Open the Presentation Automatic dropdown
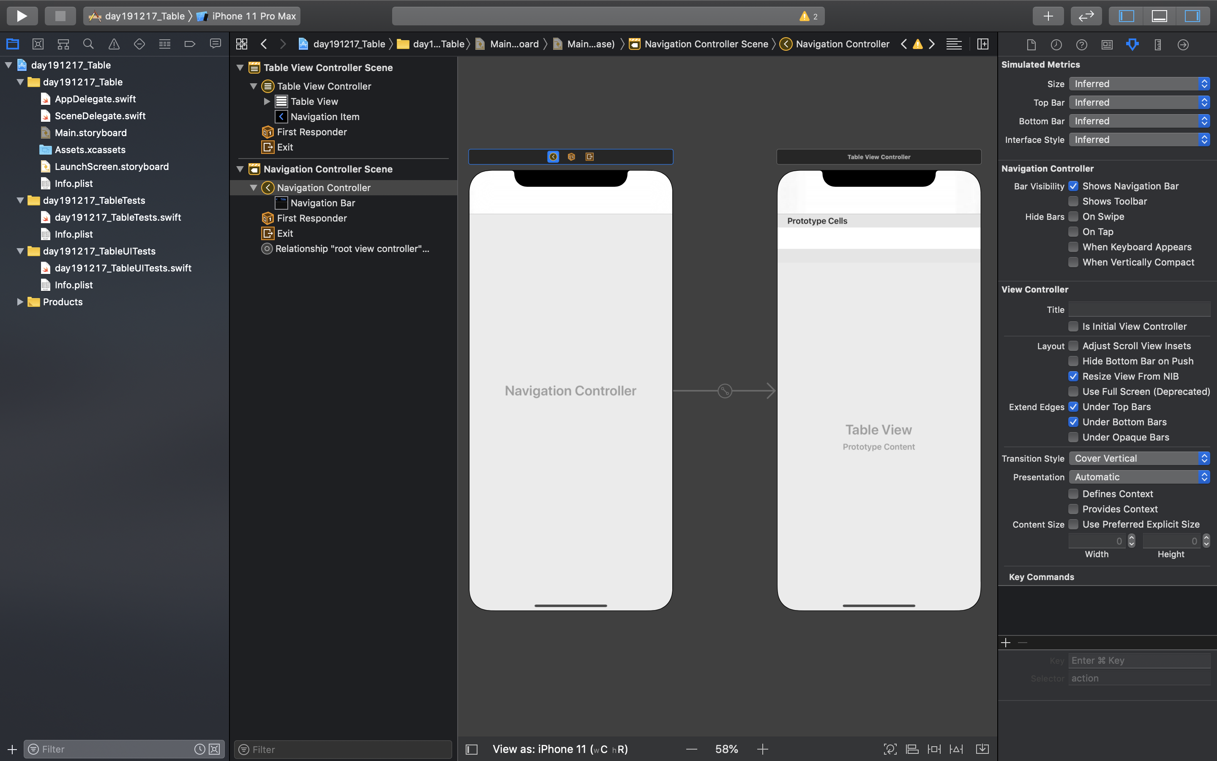Screen dimensions: 1217x761 point(1139,476)
